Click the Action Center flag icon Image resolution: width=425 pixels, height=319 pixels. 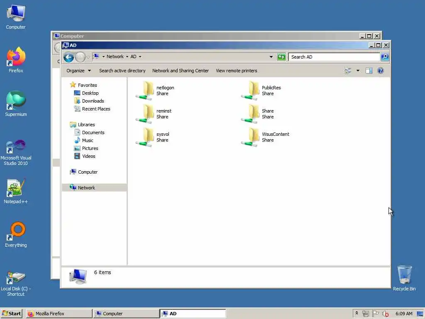tap(375, 314)
